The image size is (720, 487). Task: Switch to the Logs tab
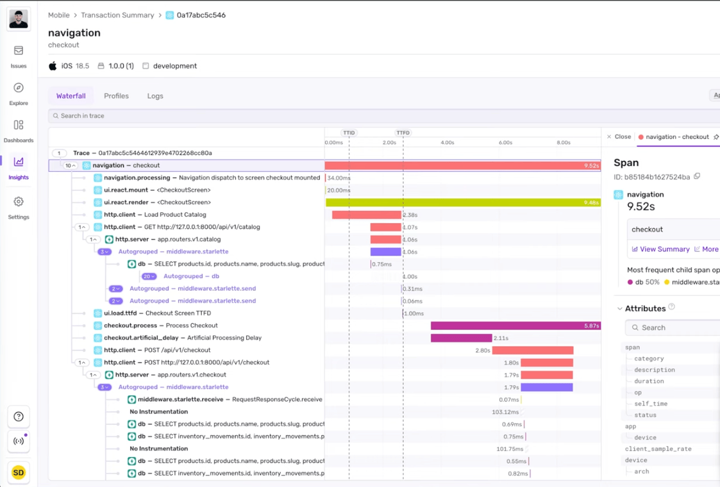pyautogui.click(x=155, y=95)
